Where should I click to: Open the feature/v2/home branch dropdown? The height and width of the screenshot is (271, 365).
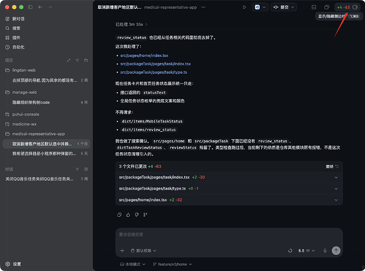(x=172, y=264)
